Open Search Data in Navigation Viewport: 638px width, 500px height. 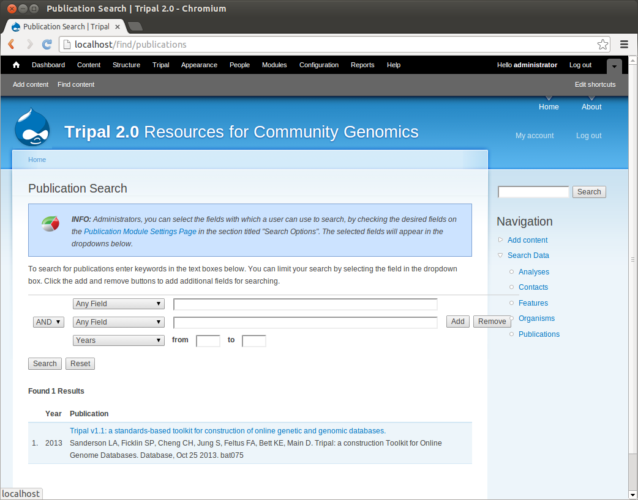(x=528, y=256)
